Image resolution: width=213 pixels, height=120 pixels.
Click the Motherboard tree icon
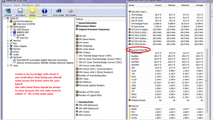[x=11, y=27]
